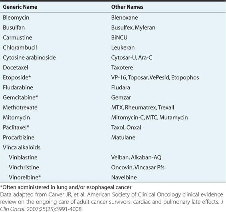Click the Leukeran brand name
Screen dimensions: 226x212
pos(123,48)
